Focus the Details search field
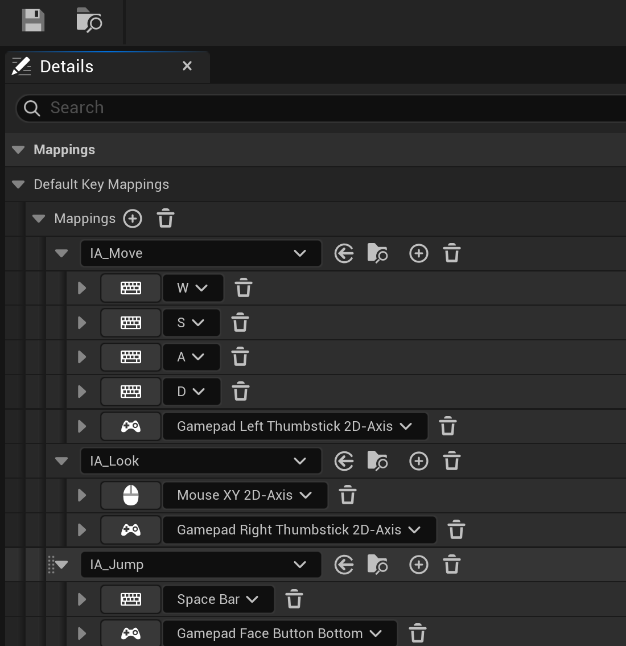This screenshot has width=626, height=646. tap(321, 108)
